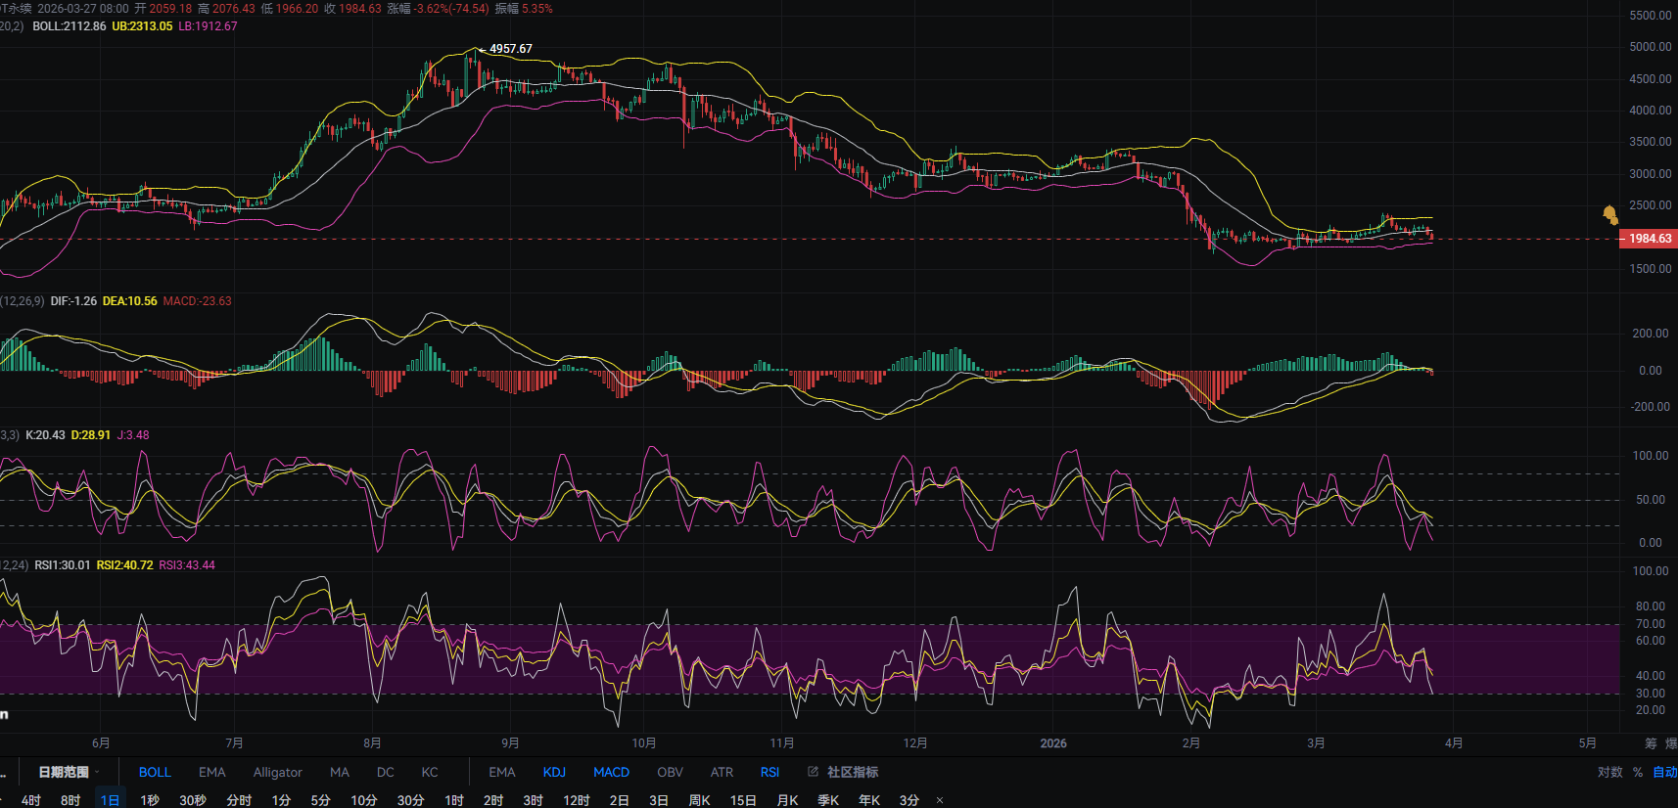Click the orange alert bell icon
Image resolution: width=1678 pixels, height=808 pixels.
[1609, 214]
